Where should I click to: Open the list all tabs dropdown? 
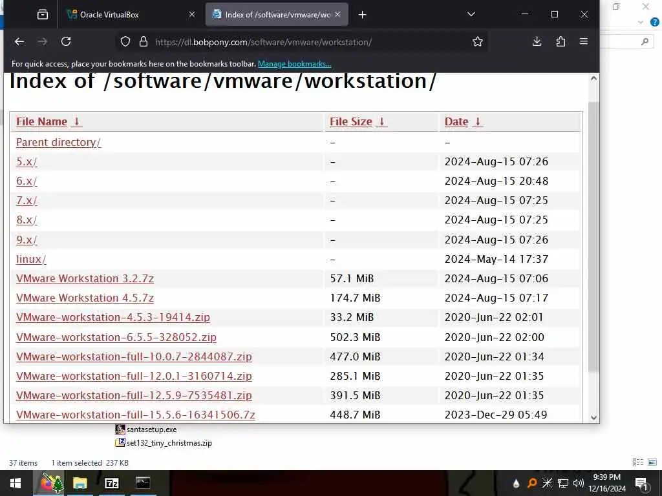click(x=471, y=14)
